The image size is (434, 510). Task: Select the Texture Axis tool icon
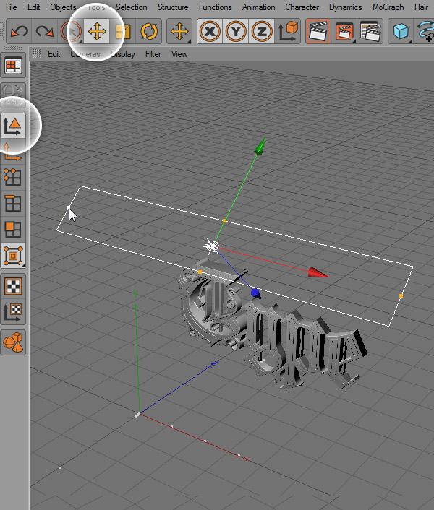(x=13, y=312)
